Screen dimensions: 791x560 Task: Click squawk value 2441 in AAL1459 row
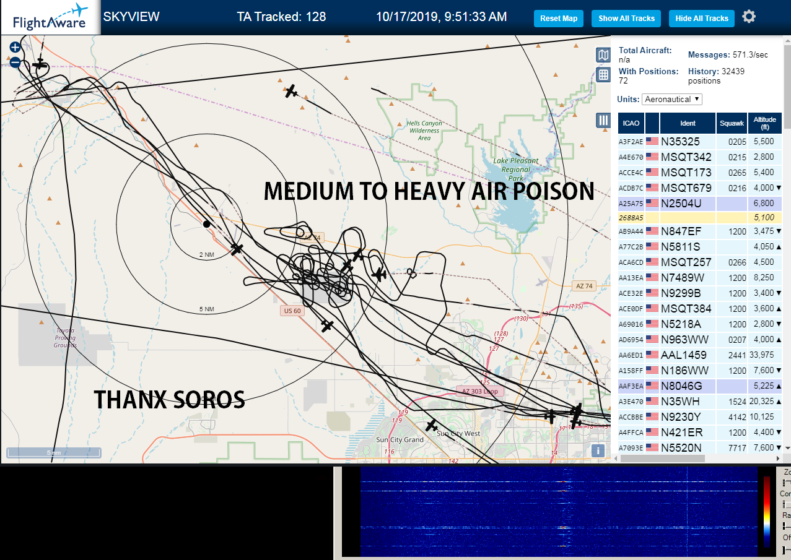(732, 355)
